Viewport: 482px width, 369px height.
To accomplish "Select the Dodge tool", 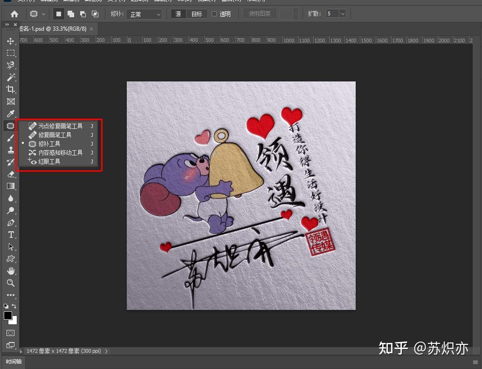I will [10, 210].
